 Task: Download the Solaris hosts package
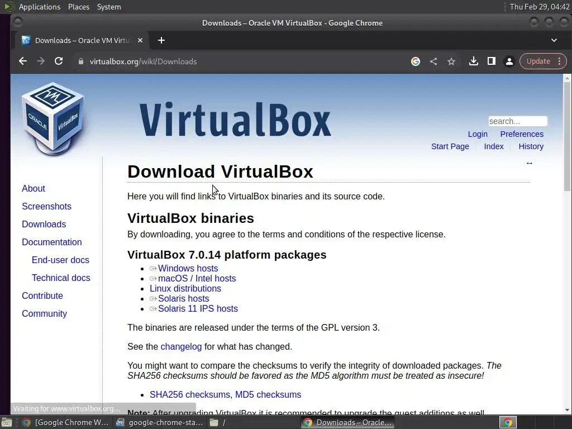183,298
